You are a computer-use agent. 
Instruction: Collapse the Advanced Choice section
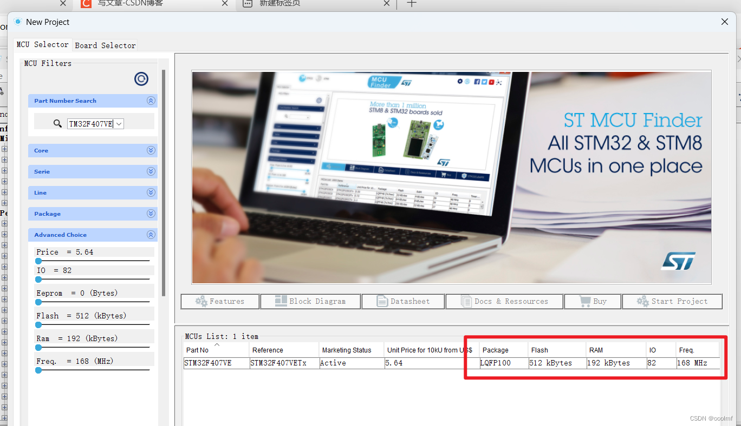(x=151, y=235)
